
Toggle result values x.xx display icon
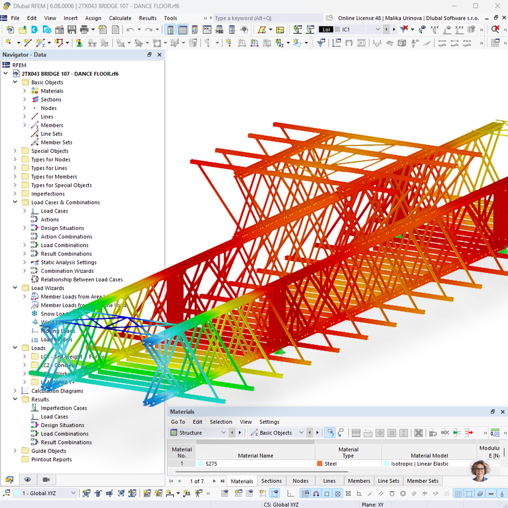435,30
